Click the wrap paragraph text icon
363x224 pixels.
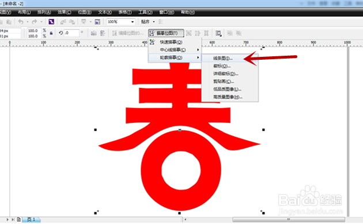[x=218, y=33]
